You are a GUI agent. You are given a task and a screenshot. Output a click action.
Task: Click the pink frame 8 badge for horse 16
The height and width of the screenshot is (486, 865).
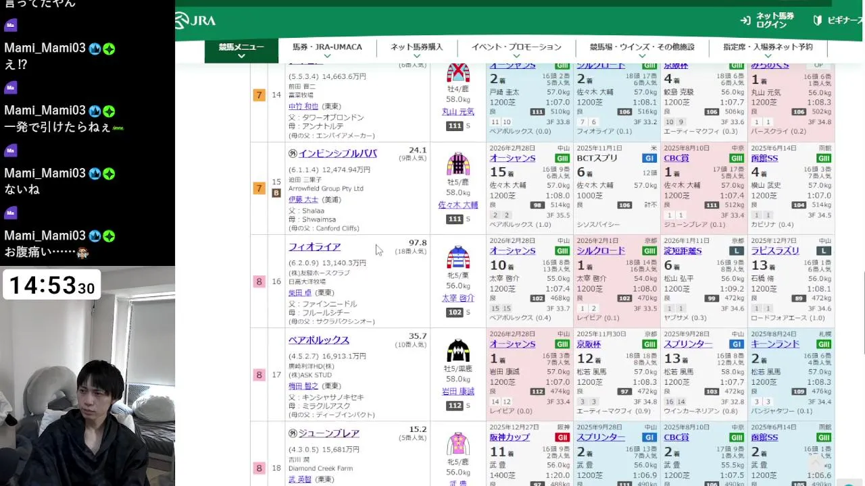click(x=259, y=281)
